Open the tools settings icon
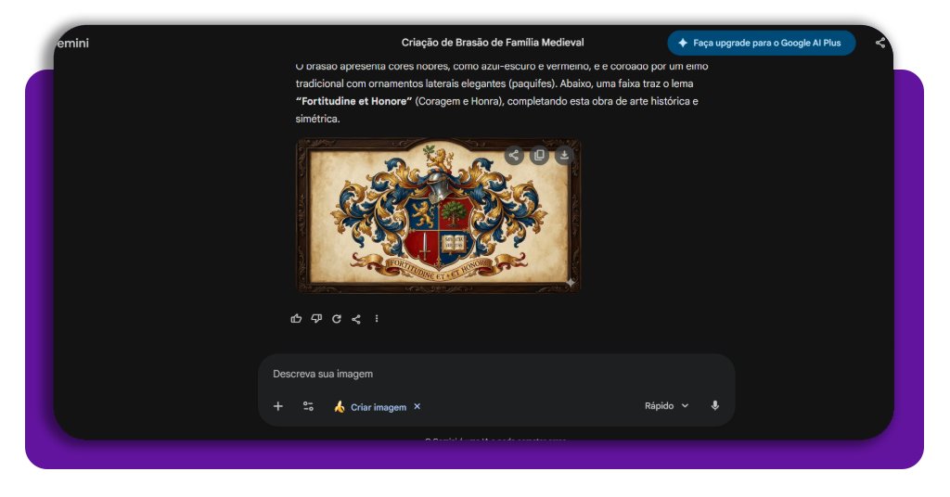Viewport: 950px width, 497px height. 308,406
